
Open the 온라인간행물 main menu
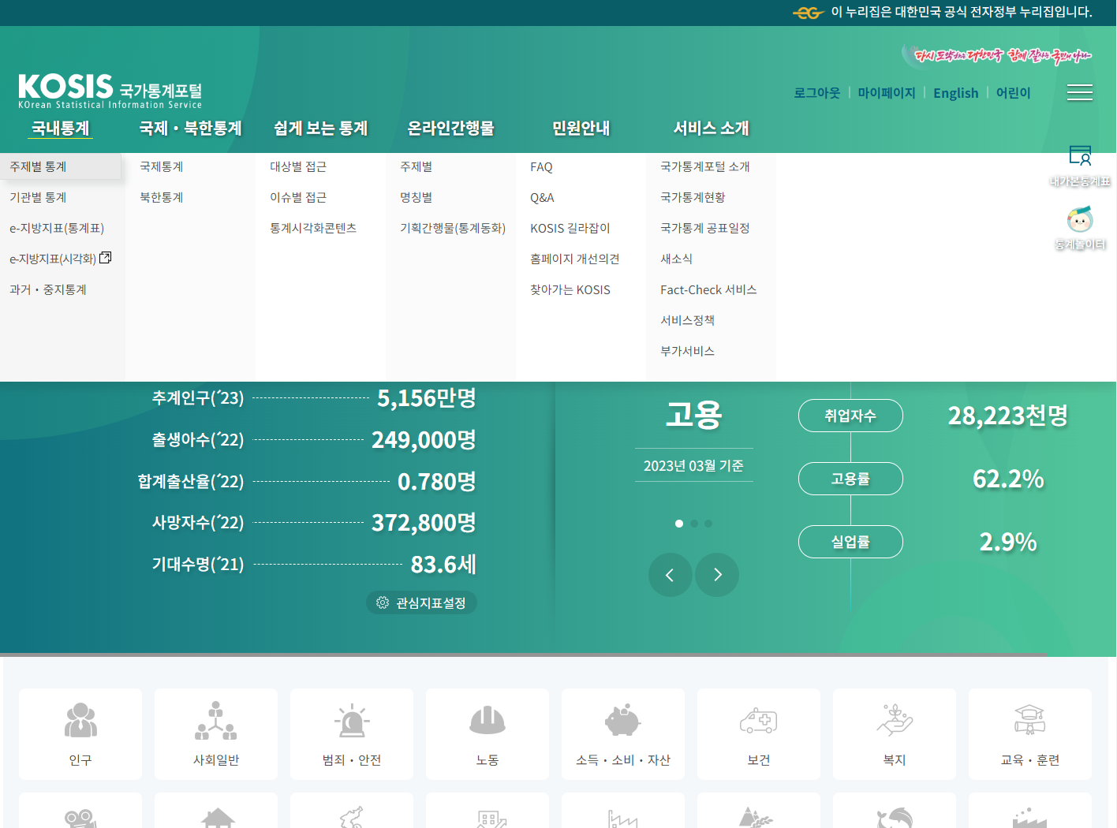(451, 129)
